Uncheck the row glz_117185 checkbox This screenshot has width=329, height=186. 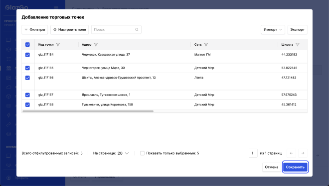coord(27,68)
